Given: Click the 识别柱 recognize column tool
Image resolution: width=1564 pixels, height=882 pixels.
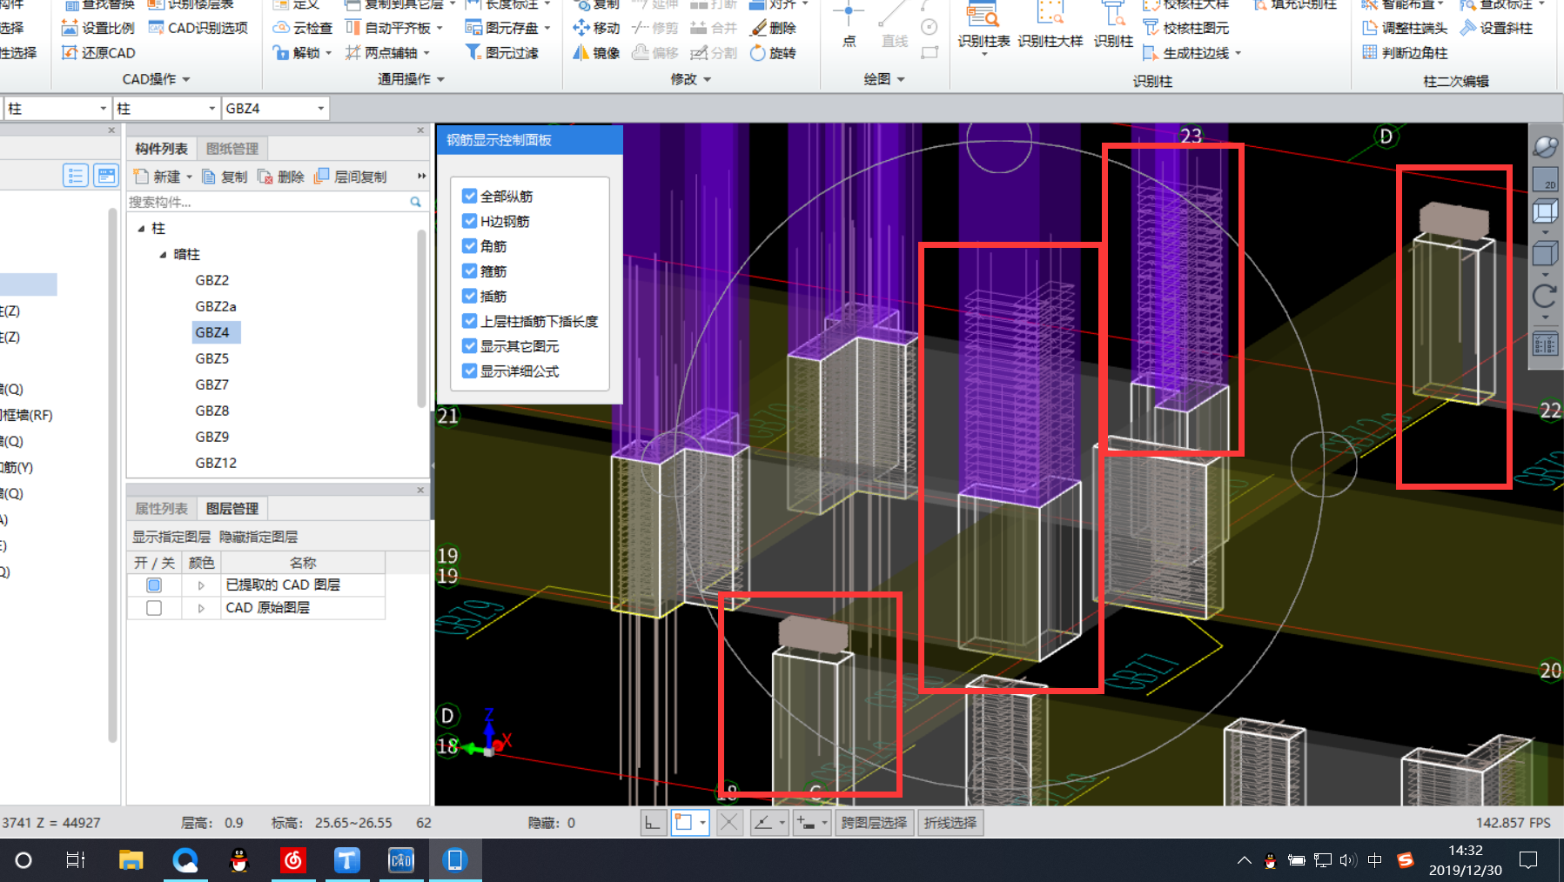Looking at the screenshot, I should [x=1113, y=26].
